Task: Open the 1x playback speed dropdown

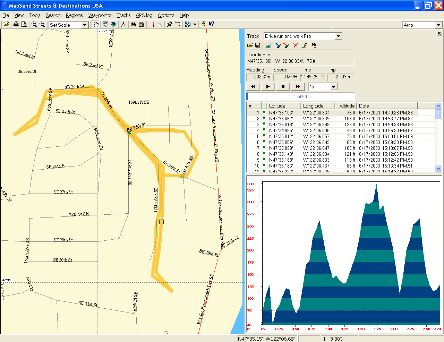Action: (x=333, y=87)
